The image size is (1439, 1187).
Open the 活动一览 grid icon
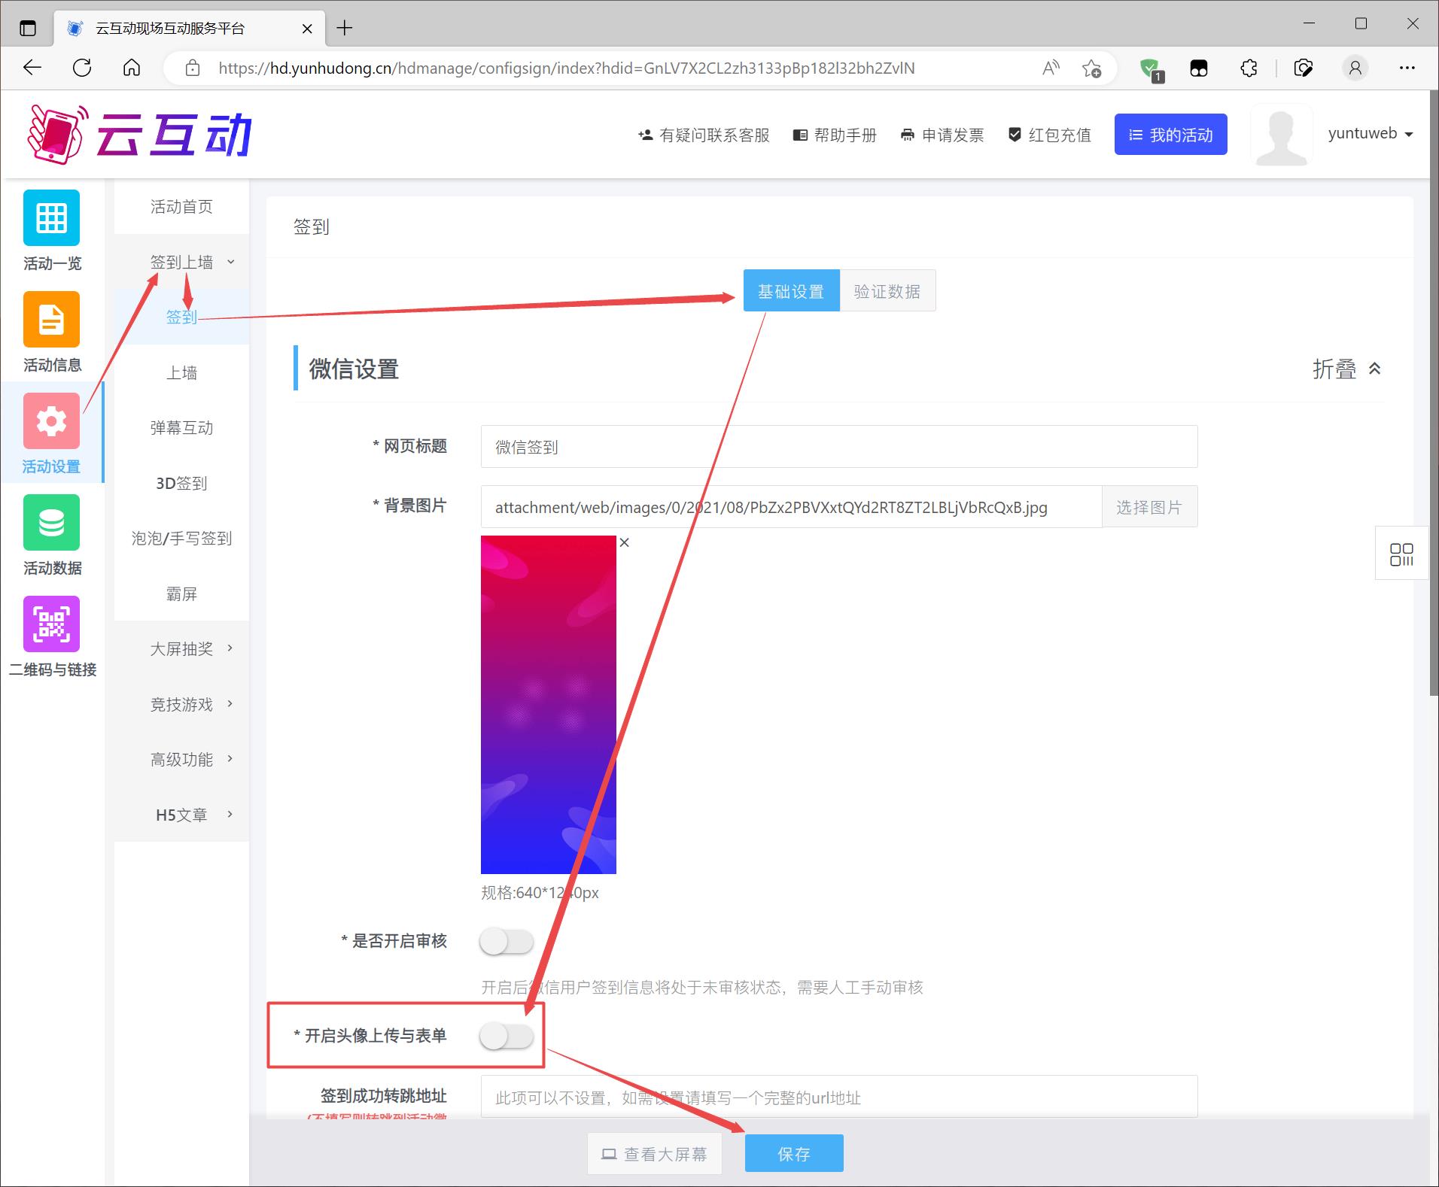click(x=51, y=218)
